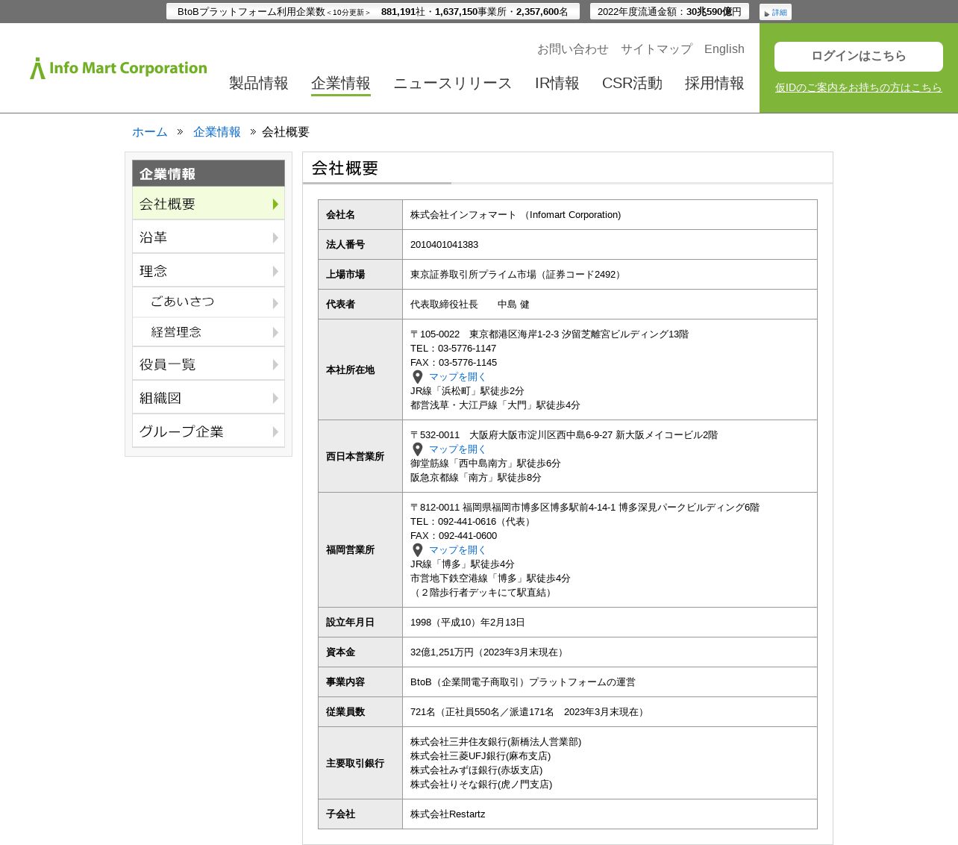Click map pin icon for 本社所在地
Screen dimensions: 958x845
coord(418,377)
